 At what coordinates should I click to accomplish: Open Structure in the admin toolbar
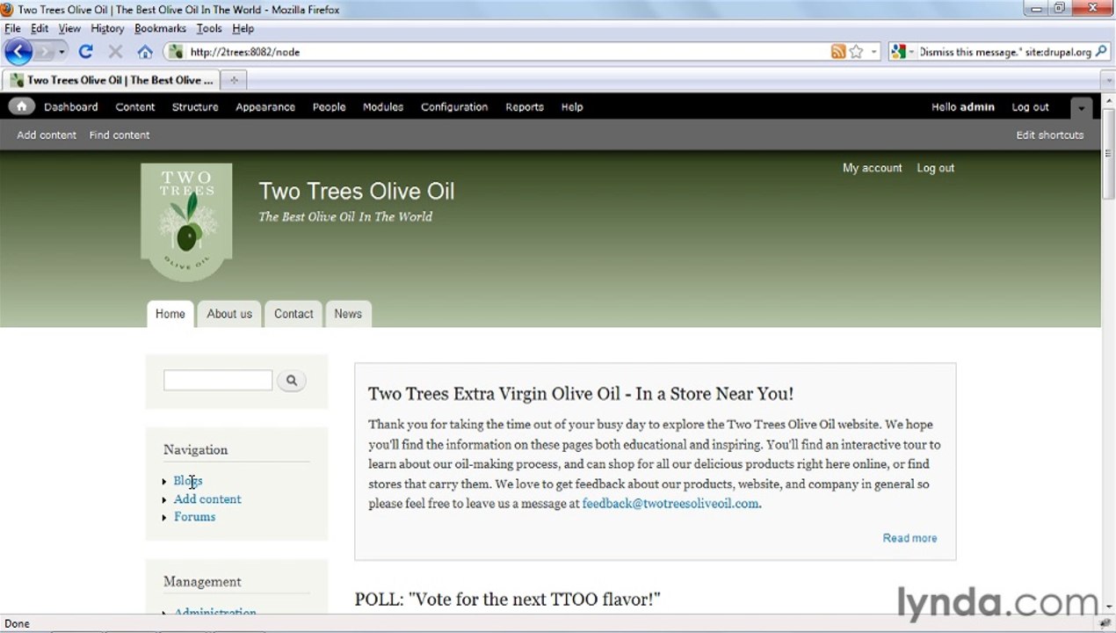point(195,106)
